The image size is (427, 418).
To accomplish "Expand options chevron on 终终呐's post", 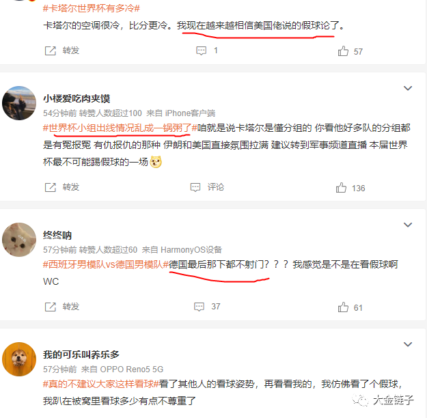I will click(408, 225).
